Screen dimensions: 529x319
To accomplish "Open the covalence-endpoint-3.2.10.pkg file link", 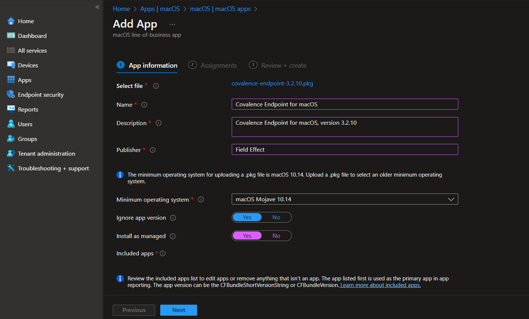I will click(272, 84).
